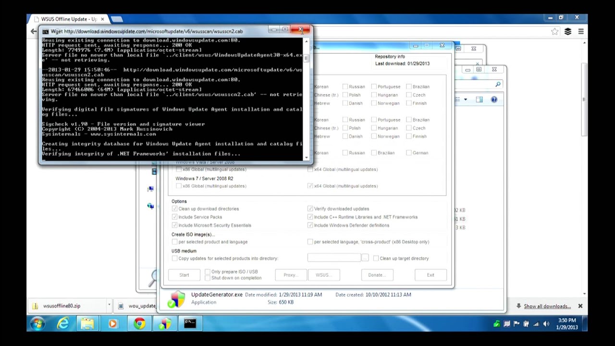Click Chrome's back arrow button
615x346 pixels.
(x=33, y=31)
